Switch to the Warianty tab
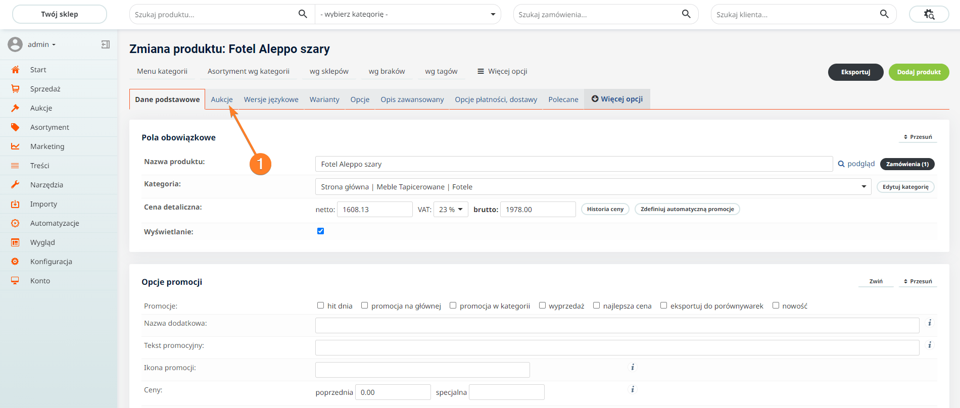Image resolution: width=960 pixels, height=408 pixels. point(324,99)
